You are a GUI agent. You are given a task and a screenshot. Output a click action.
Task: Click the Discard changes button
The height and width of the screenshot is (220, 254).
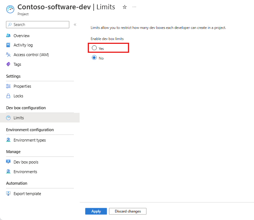[128, 211]
